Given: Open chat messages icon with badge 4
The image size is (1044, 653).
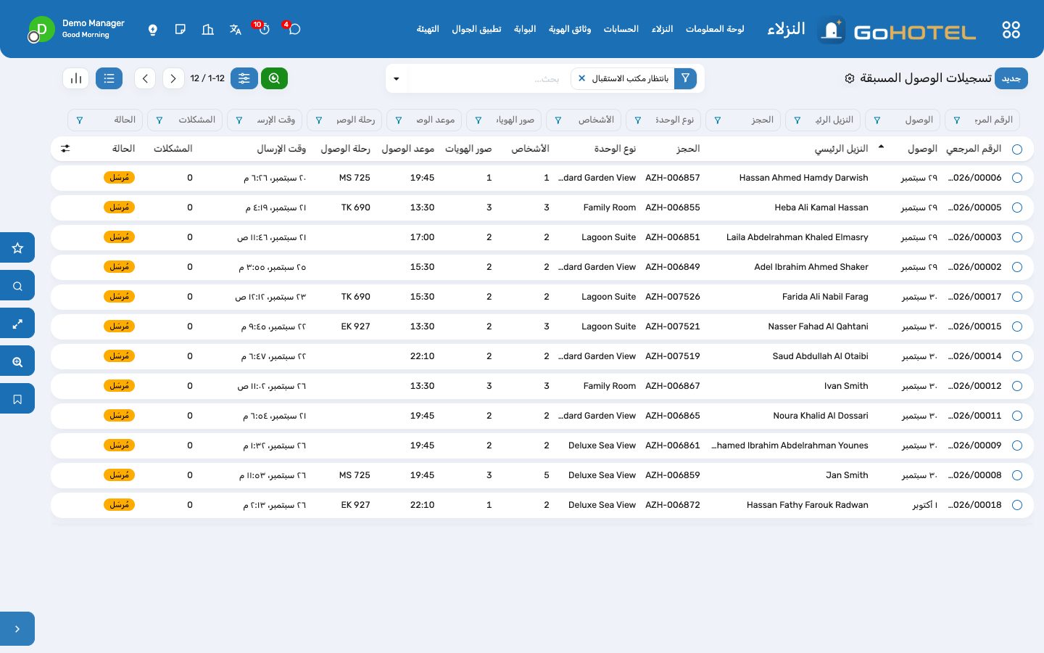Looking at the screenshot, I should point(294,29).
